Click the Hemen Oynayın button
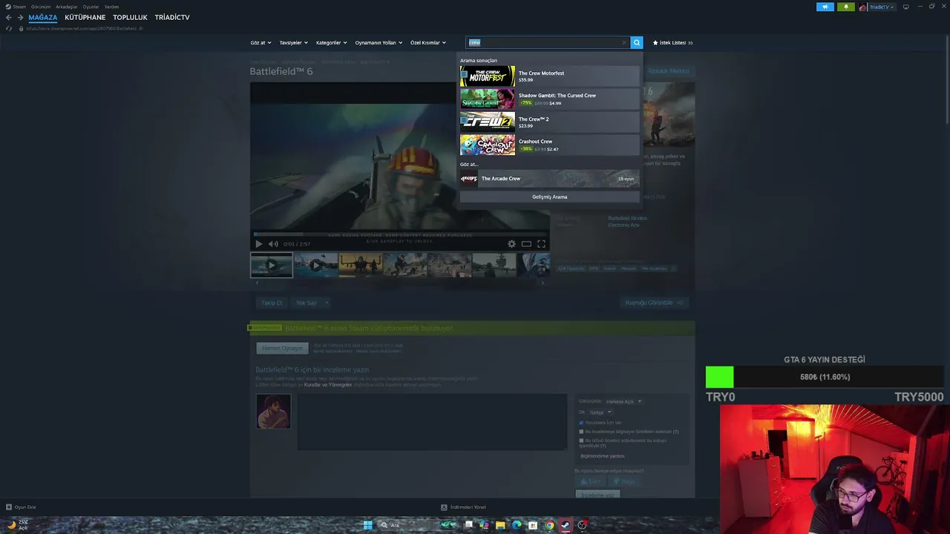Image resolution: width=950 pixels, height=534 pixels. click(x=282, y=349)
